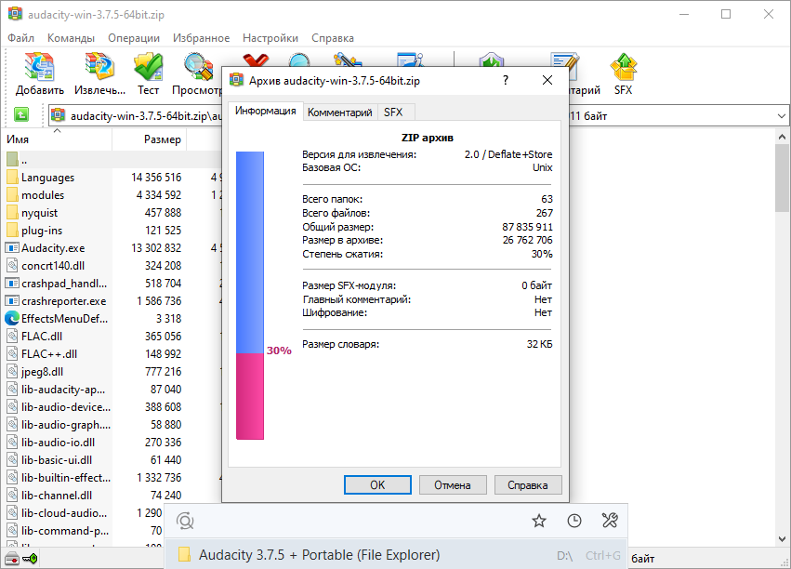Click the crashreporter.exe file icon
Viewport: 791px width, 569px height.
tap(12, 300)
